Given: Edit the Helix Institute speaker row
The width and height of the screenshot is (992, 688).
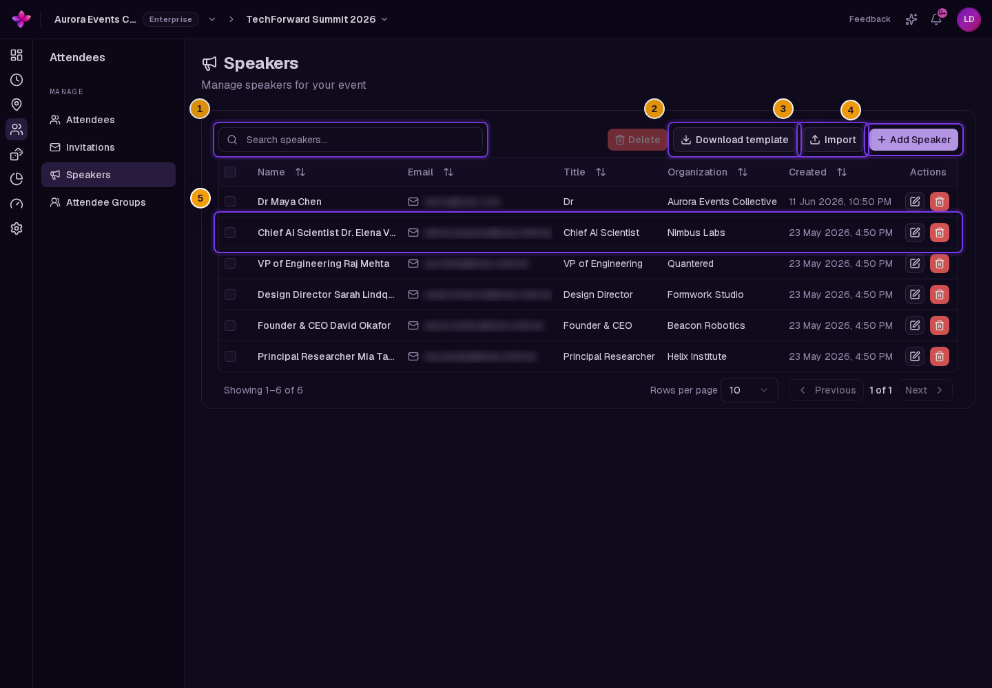Looking at the screenshot, I should [x=915, y=356].
